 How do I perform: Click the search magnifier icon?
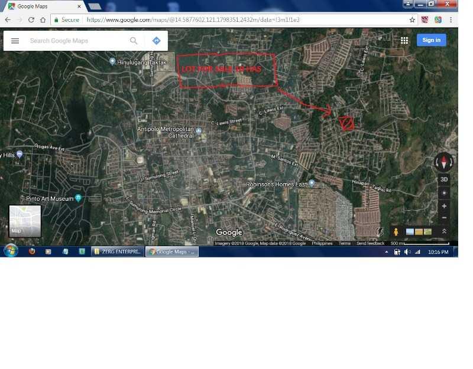[134, 41]
